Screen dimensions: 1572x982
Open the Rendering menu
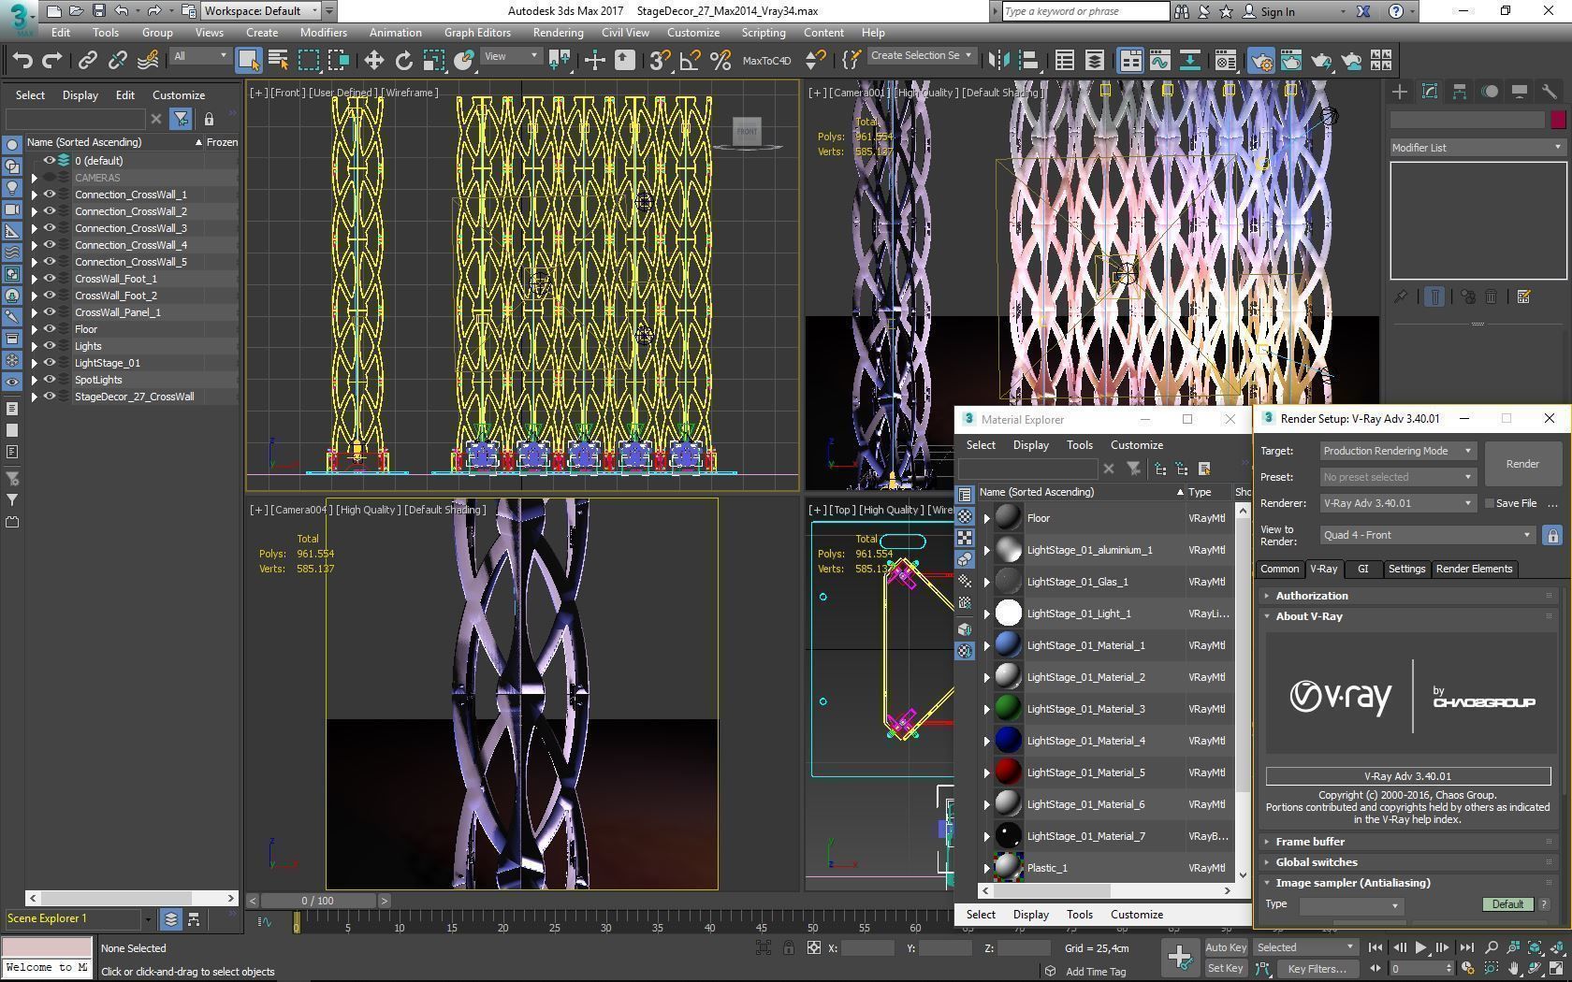tap(558, 33)
